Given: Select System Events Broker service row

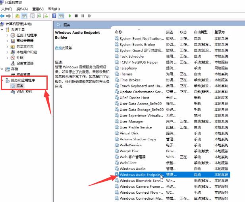Looking at the screenshot, I should tap(172, 45).
